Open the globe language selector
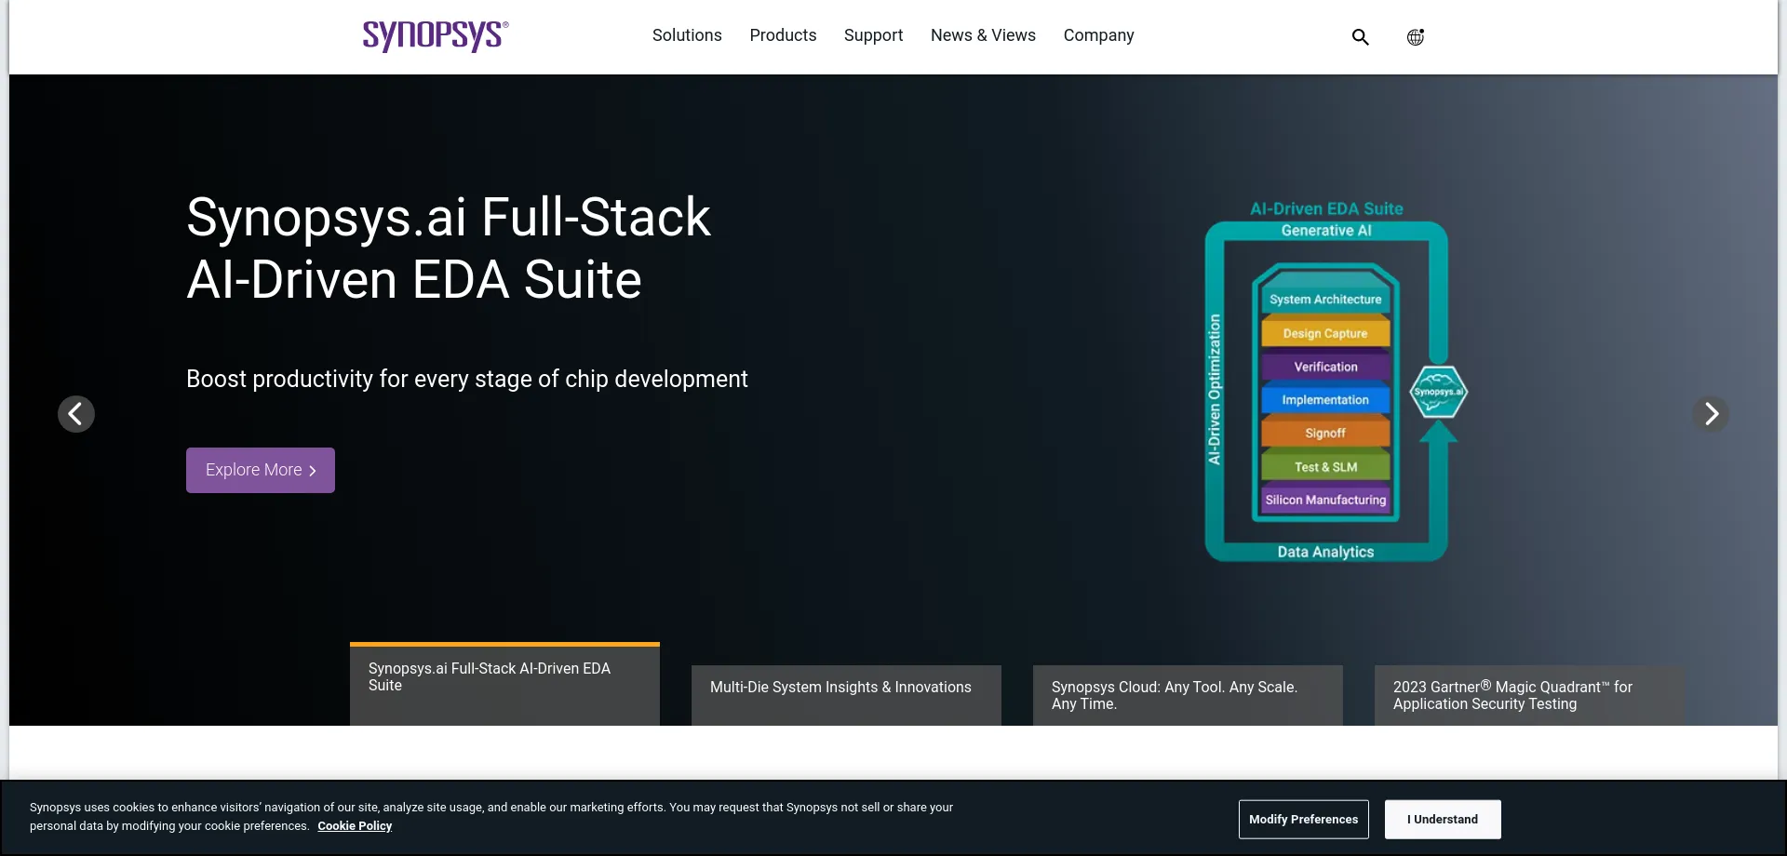The image size is (1787, 856). click(x=1415, y=37)
